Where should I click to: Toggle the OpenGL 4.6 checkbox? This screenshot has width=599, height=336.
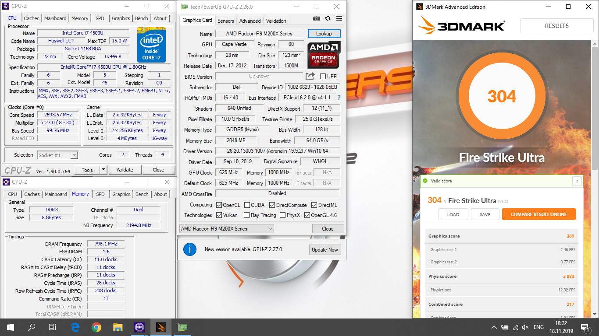307,215
